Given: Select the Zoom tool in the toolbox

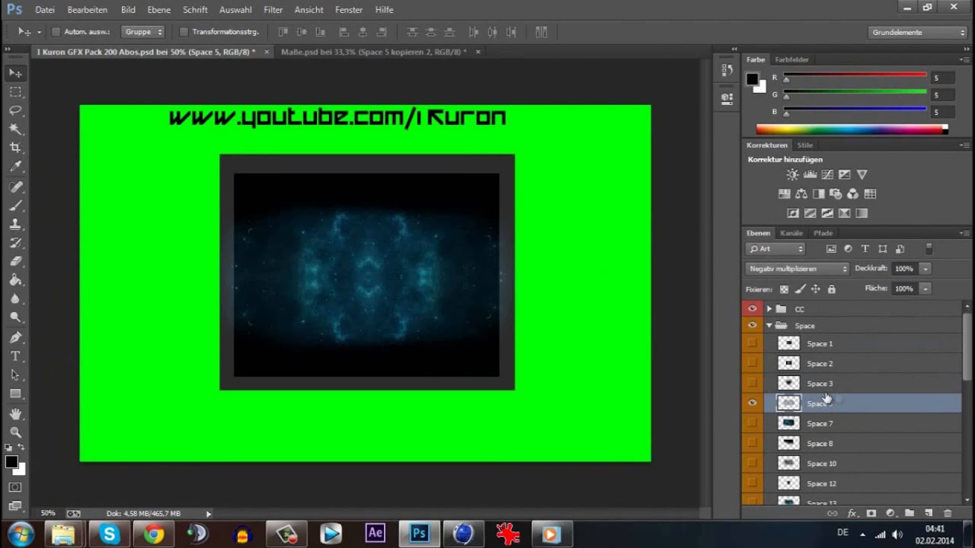Looking at the screenshot, I should coord(15,432).
